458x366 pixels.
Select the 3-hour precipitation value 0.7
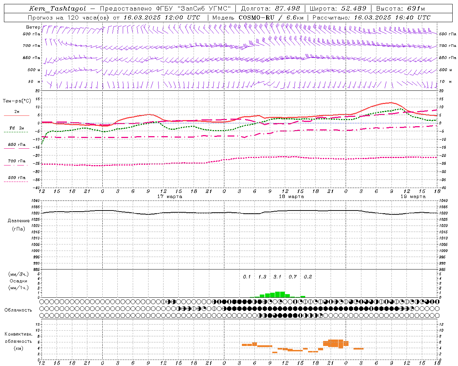pos(293,277)
